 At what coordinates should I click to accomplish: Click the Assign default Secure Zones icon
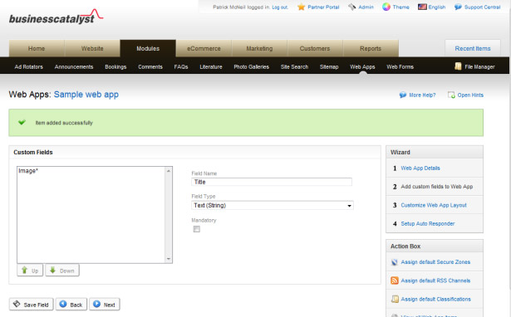pos(395,262)
